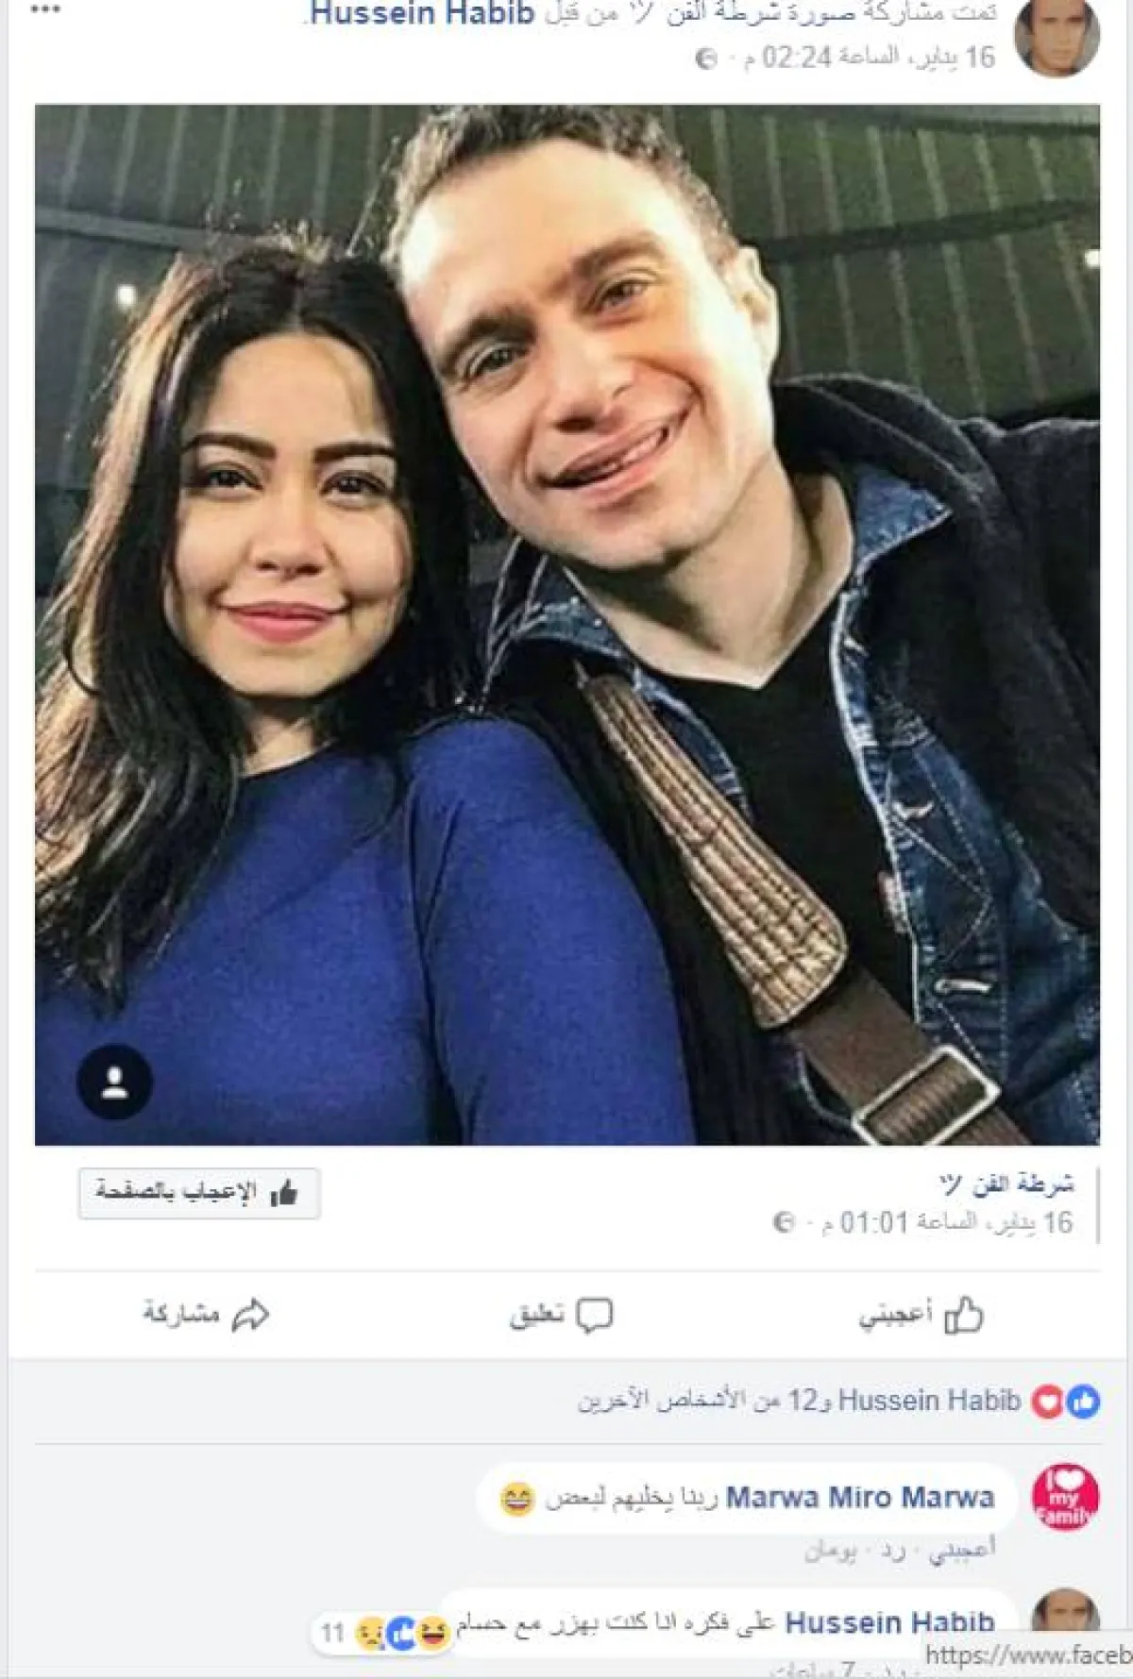Click the blue like reaction icon
This screenshot has width=1133, height=1679.
1083,1402
